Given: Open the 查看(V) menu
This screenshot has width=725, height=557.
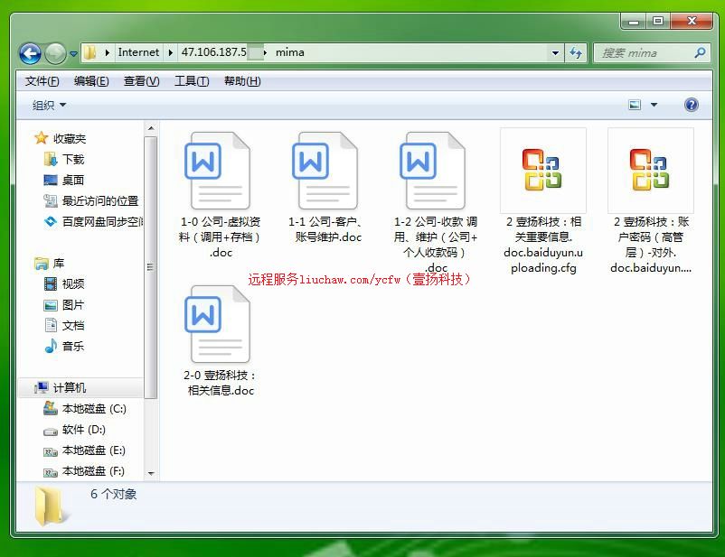Looking at the screenshot, I should pos(141,81).
